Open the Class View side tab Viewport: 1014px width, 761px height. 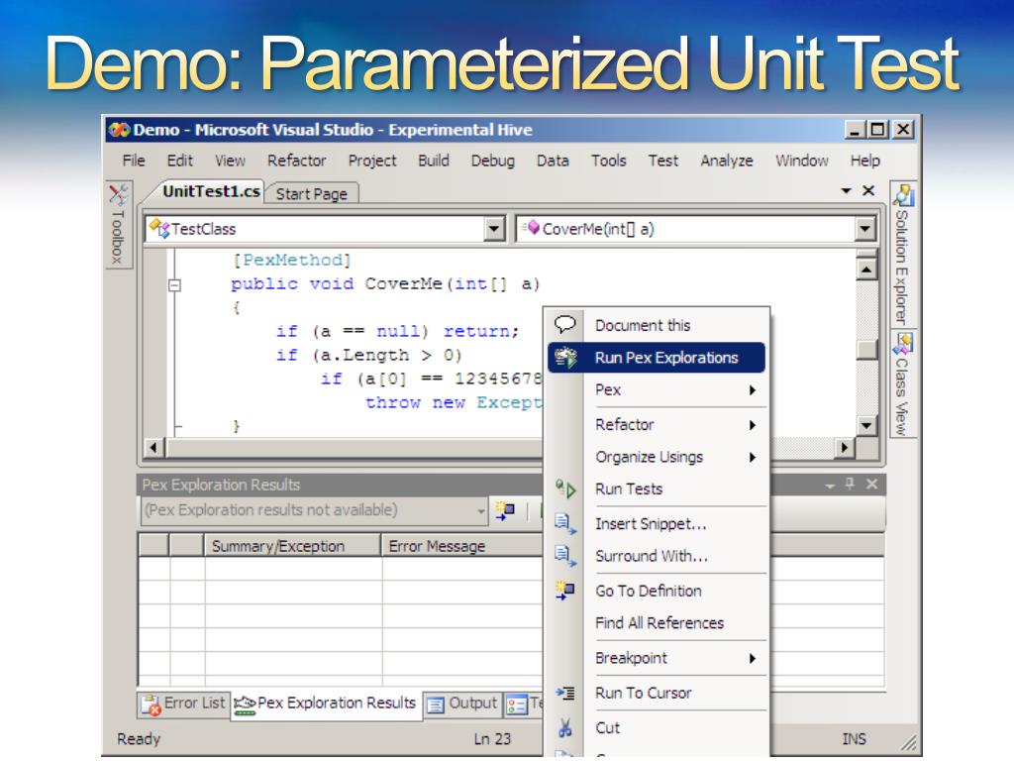coord(903,383)
